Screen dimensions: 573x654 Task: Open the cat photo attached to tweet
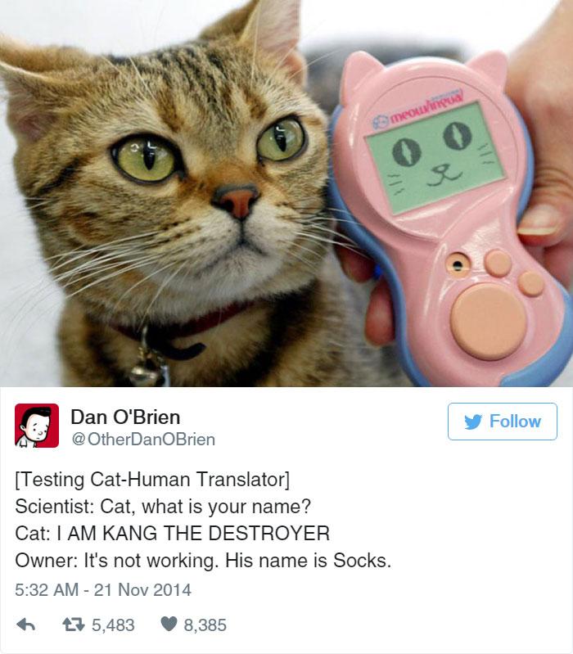point(286,193)
